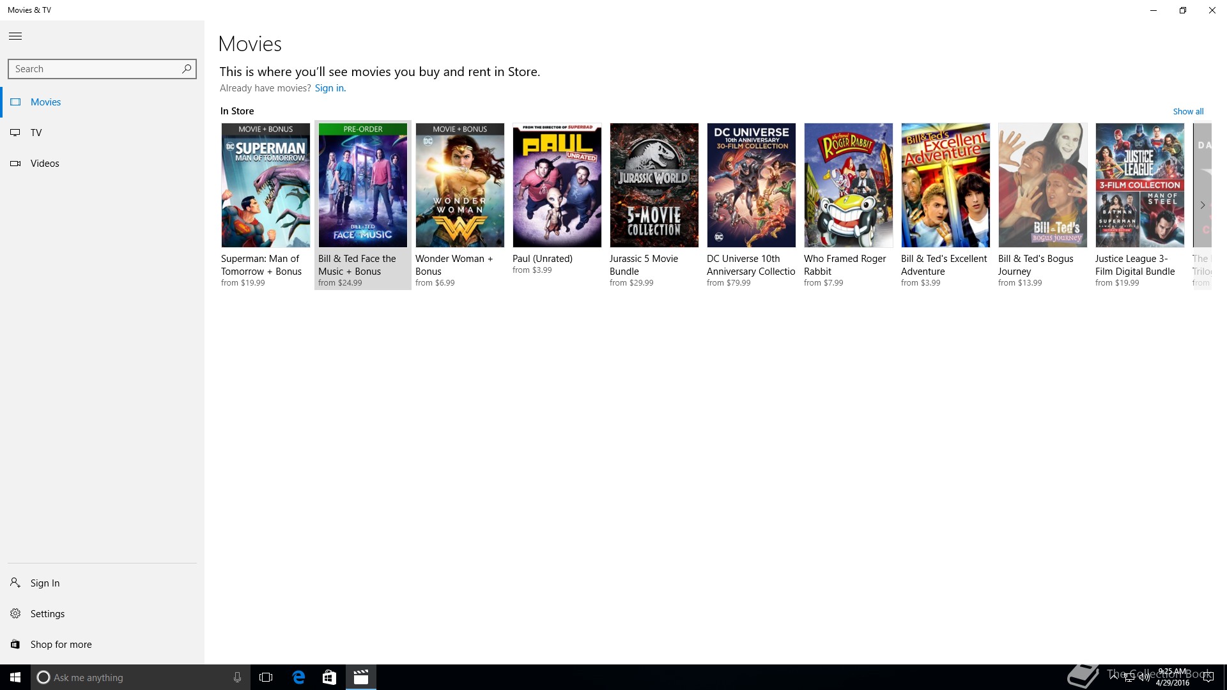Click title 'Who Framed Roger Rabbit'

point(845,265)
